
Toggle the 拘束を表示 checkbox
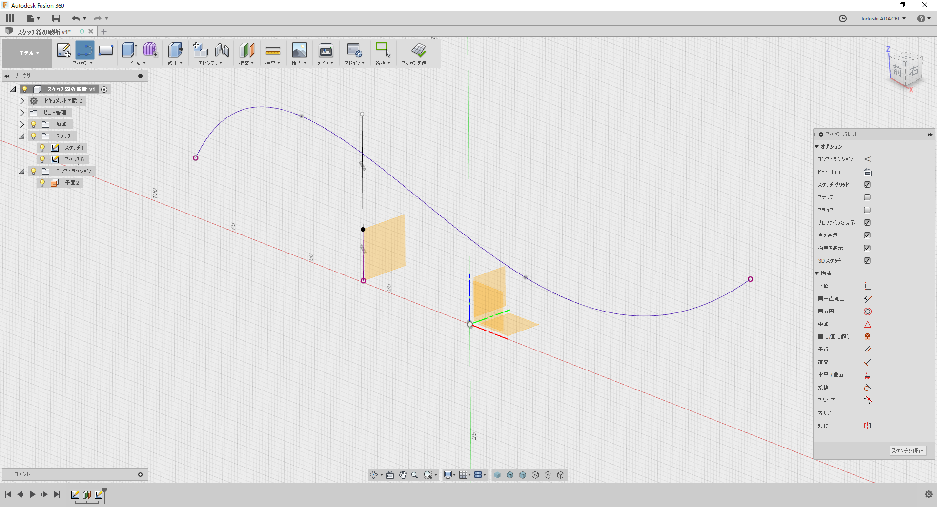[867, 248]
